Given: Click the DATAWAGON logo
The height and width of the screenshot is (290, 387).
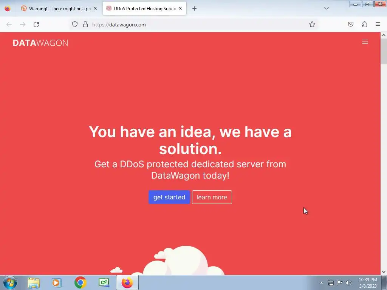Looking at the screenshot, I should 40,43.
